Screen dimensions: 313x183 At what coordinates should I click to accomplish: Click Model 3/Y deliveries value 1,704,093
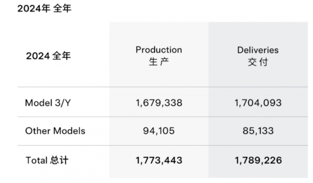(x=258, y=103)
